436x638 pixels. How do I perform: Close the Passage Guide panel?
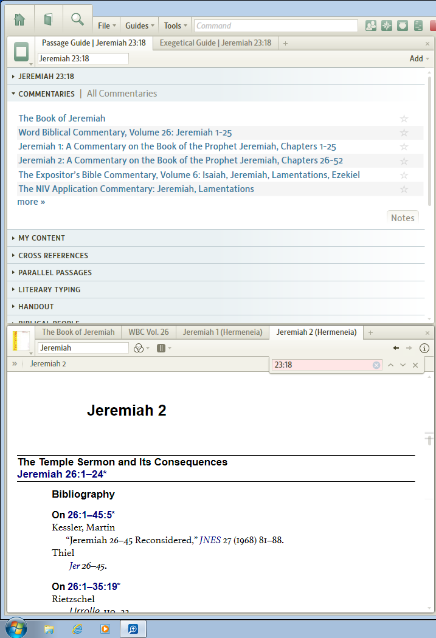(x=427, y=44)
